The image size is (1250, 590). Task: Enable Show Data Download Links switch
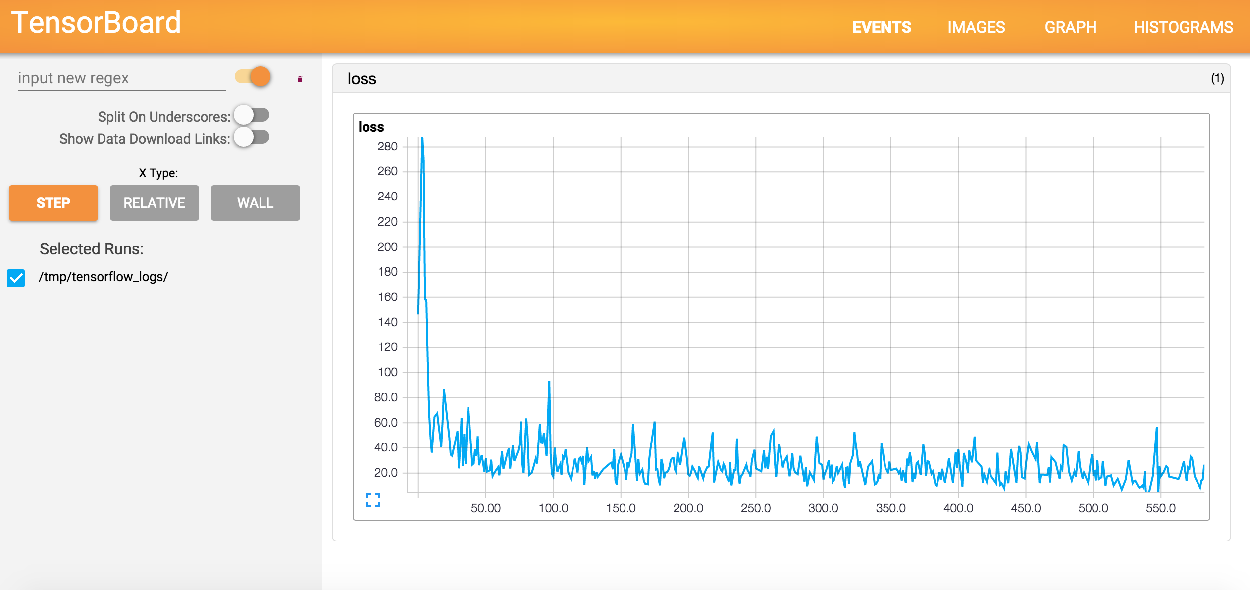tap(252, 137)
